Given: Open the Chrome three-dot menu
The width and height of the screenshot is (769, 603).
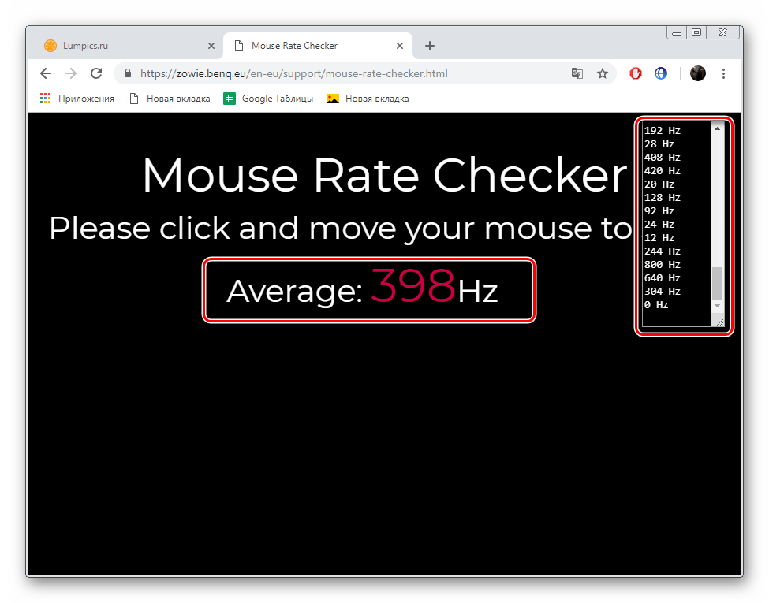Looking at the screenshot, I should [x=724, y=73].
